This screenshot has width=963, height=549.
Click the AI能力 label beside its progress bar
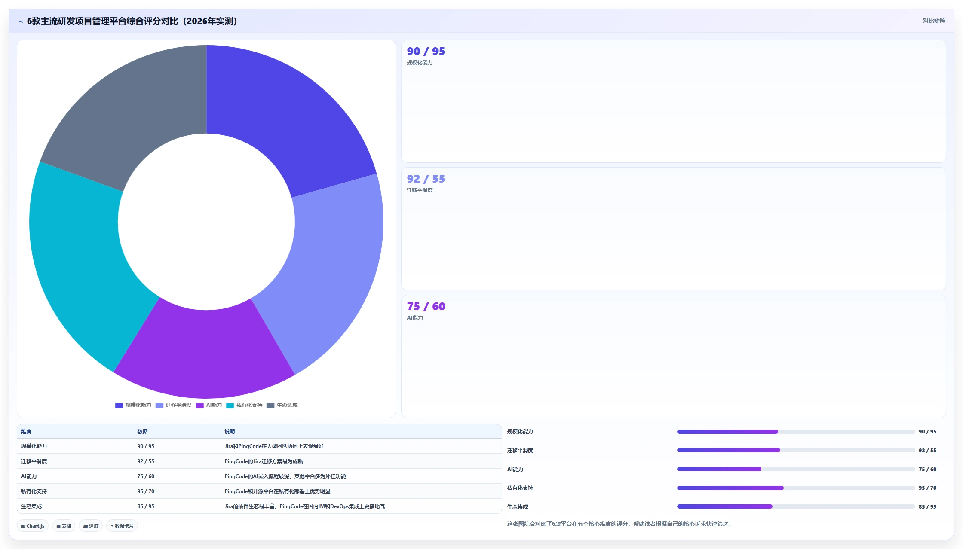click(x=515, y=470)
